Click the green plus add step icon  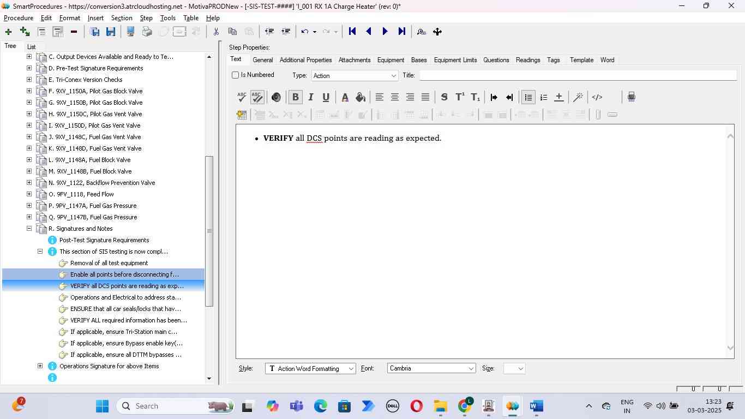tap(8, 32)
